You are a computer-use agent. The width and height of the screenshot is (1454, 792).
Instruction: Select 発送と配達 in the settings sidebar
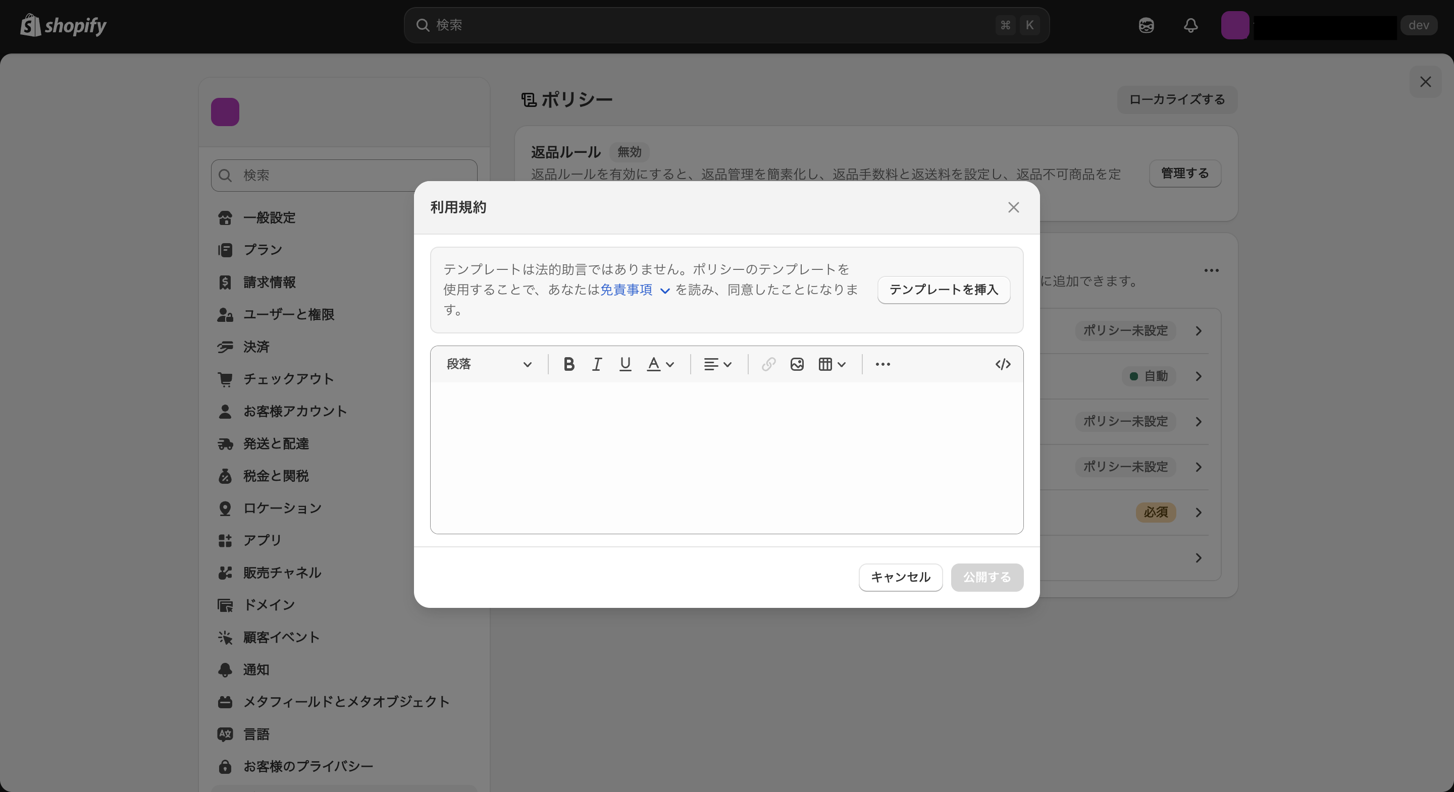[276, 443]
